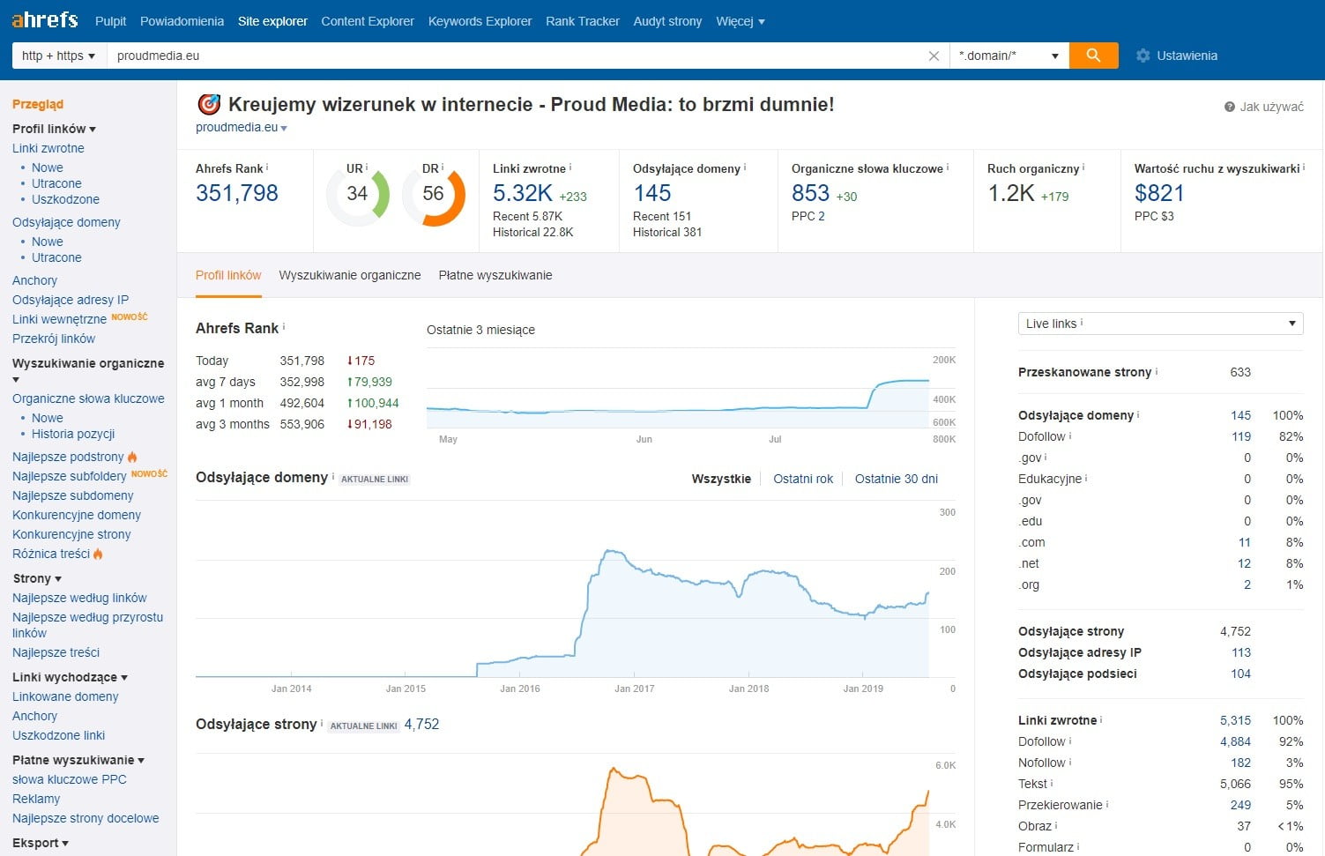
Task: Open Content Explorer in top menu
Action: 367,21
